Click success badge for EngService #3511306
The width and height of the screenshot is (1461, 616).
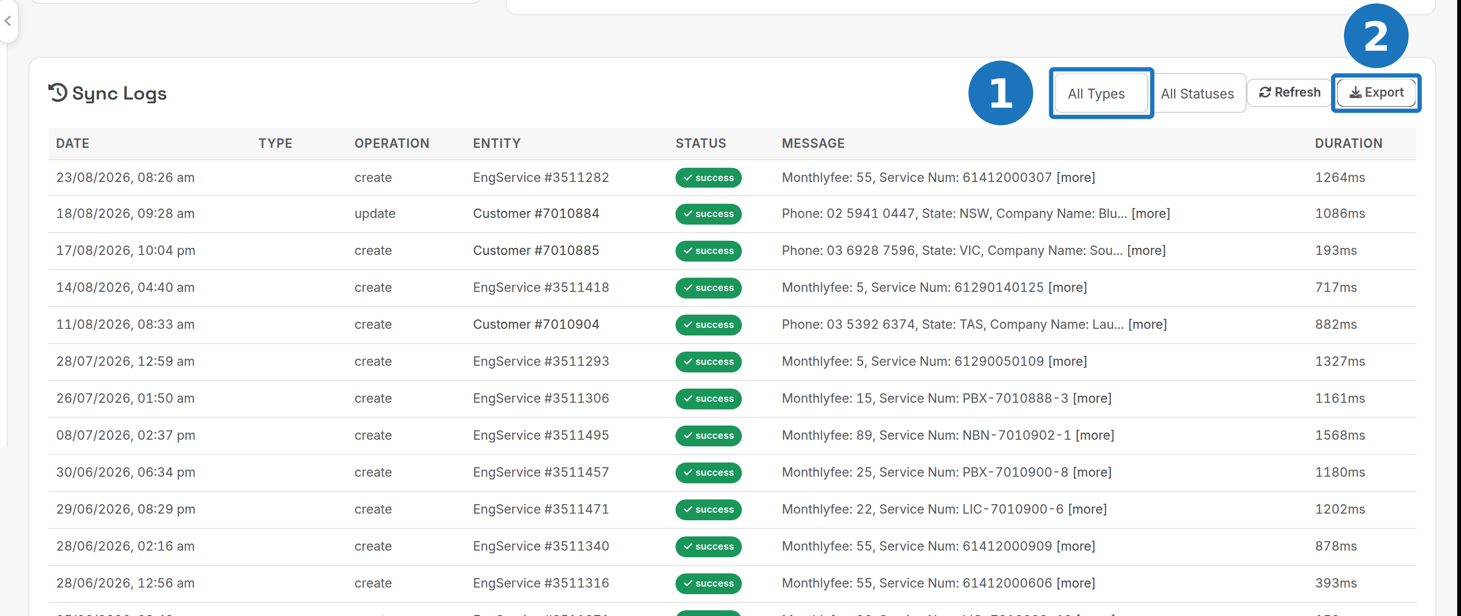pos(708,399)
